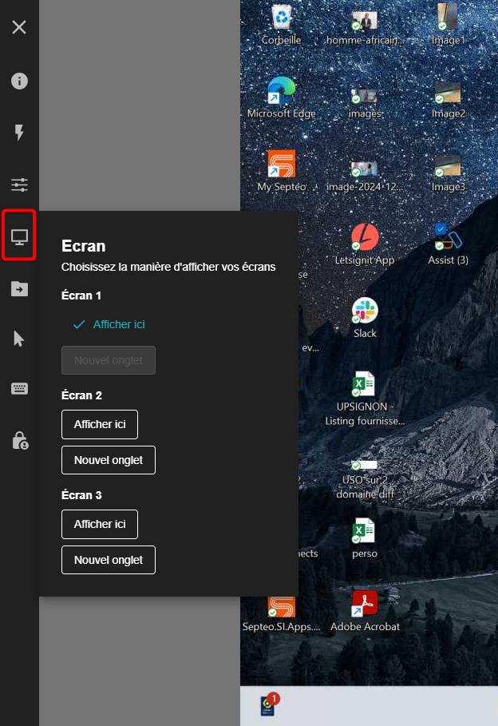Click Nouvel onglet under Écran 3
Viewport: 498px width, 726px height.
(x=109, y=560)
